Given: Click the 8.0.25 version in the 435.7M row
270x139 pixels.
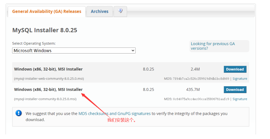Looking at the screenshot, I should point(149,90).
